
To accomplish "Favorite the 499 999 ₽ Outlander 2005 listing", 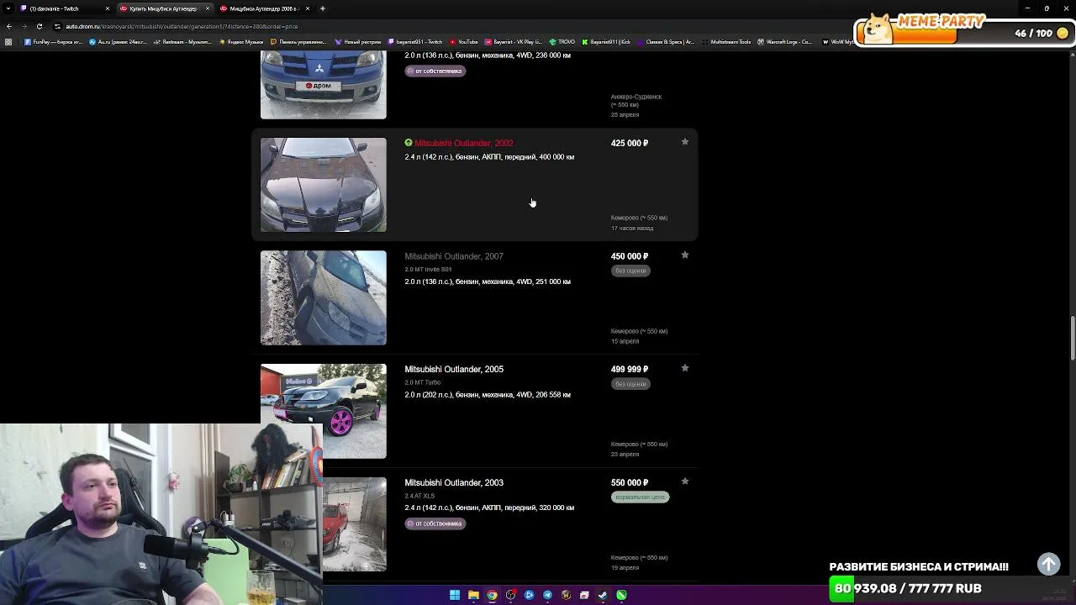I will (685, 368).
